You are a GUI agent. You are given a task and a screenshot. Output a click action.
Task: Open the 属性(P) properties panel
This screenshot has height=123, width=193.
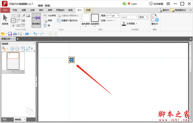pyautogui.click(x=155, y=20)
